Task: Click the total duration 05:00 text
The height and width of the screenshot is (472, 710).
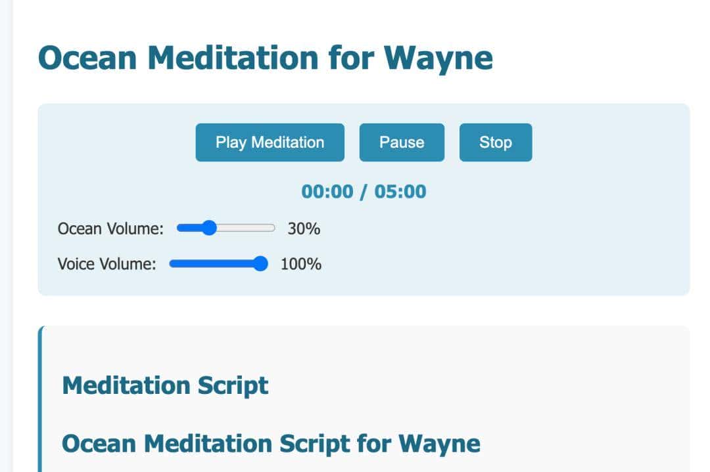Action: (400, 192)
